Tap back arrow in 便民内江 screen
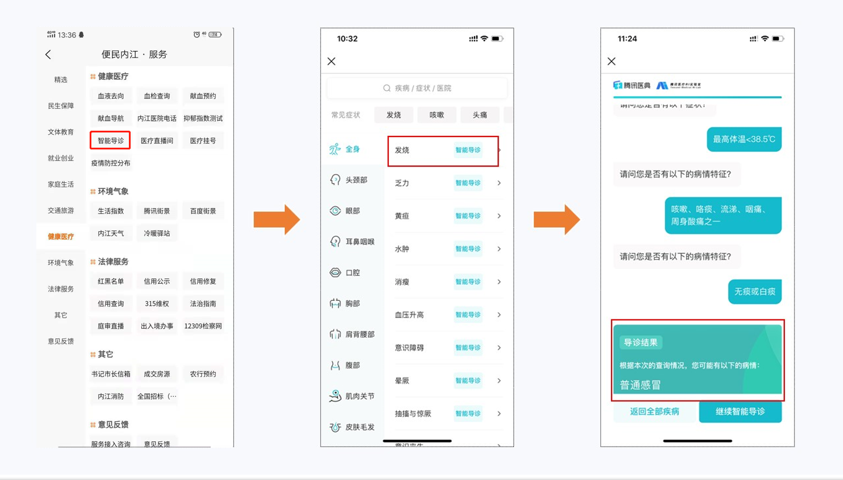Image resolution: width=843 pixels, height=480 pixels. click(x=48, y=55)
